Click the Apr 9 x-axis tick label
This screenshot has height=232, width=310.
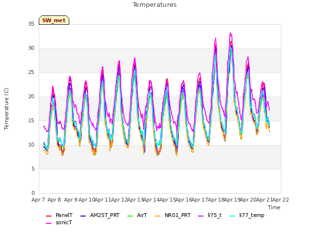70,200
